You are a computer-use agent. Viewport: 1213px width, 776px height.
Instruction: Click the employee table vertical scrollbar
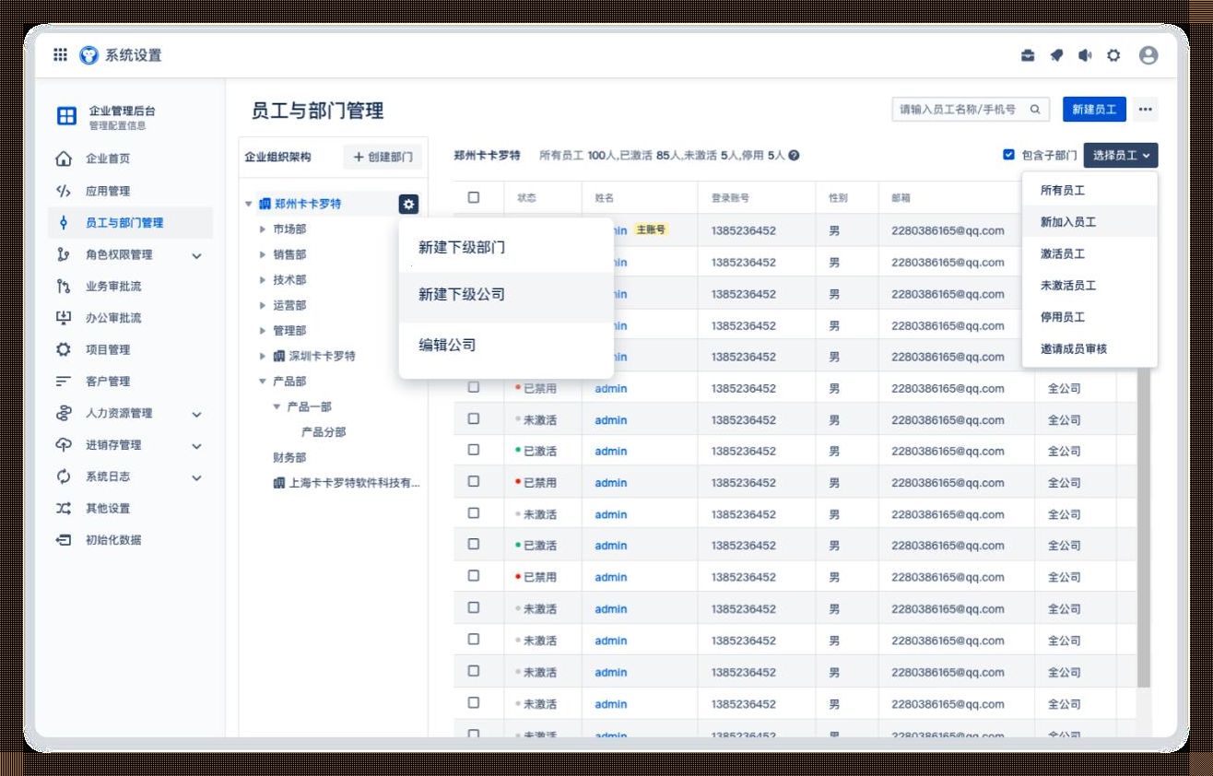(1144, 525)
